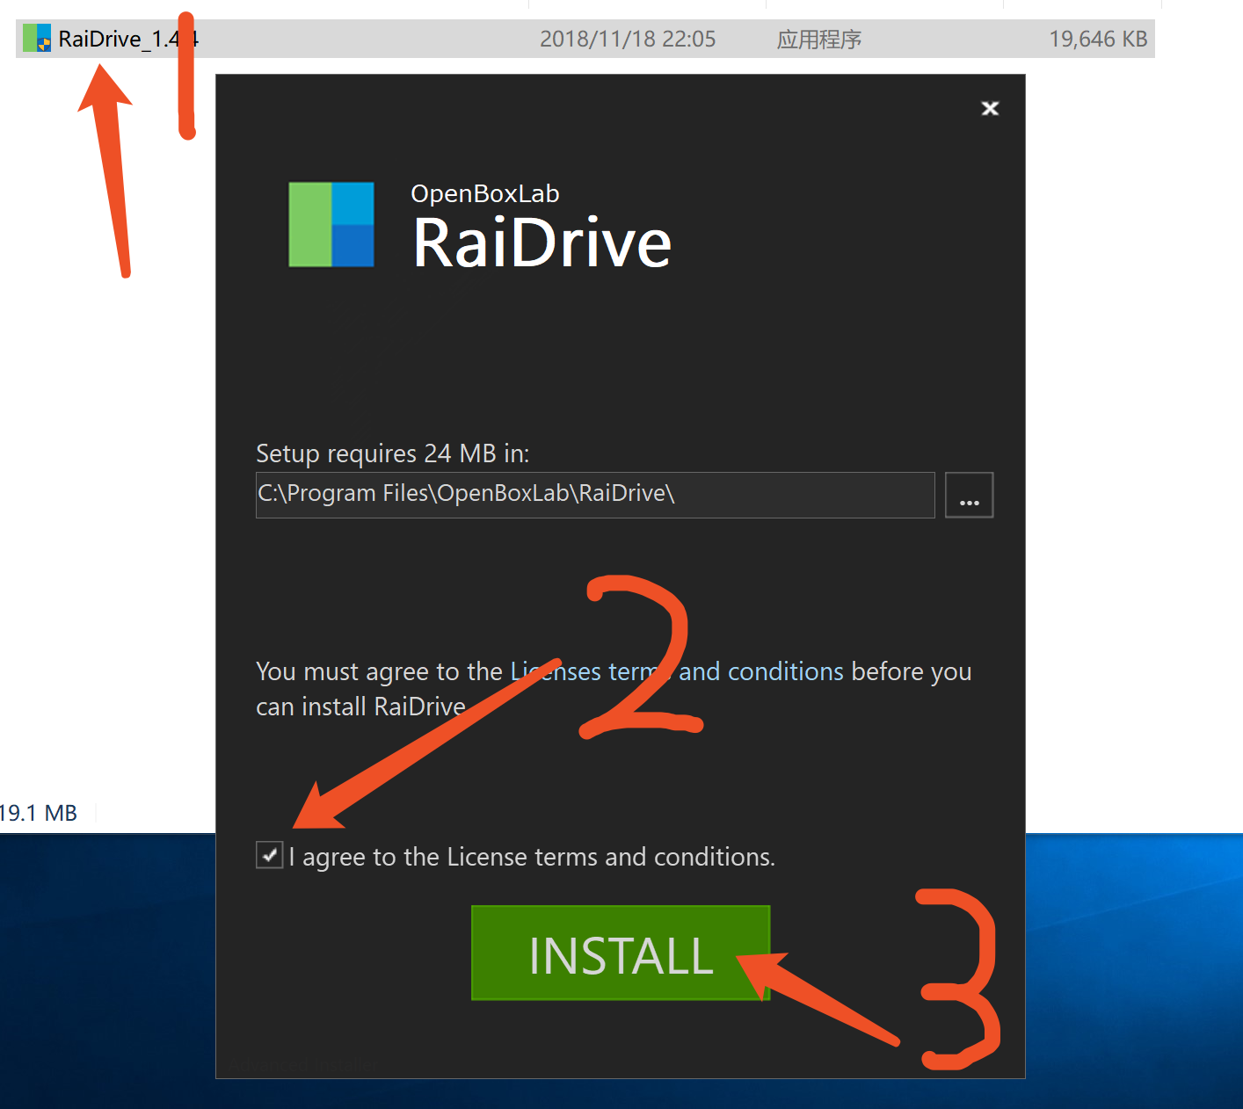
Task: Uncheck the license agreement checkbox
Action: pyautogui.click(x=269, y=854)
